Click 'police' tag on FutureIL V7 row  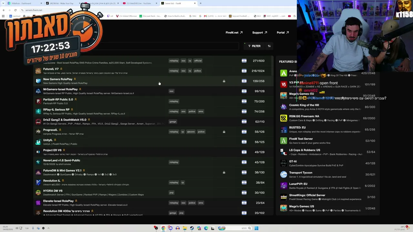click(197, 71)
